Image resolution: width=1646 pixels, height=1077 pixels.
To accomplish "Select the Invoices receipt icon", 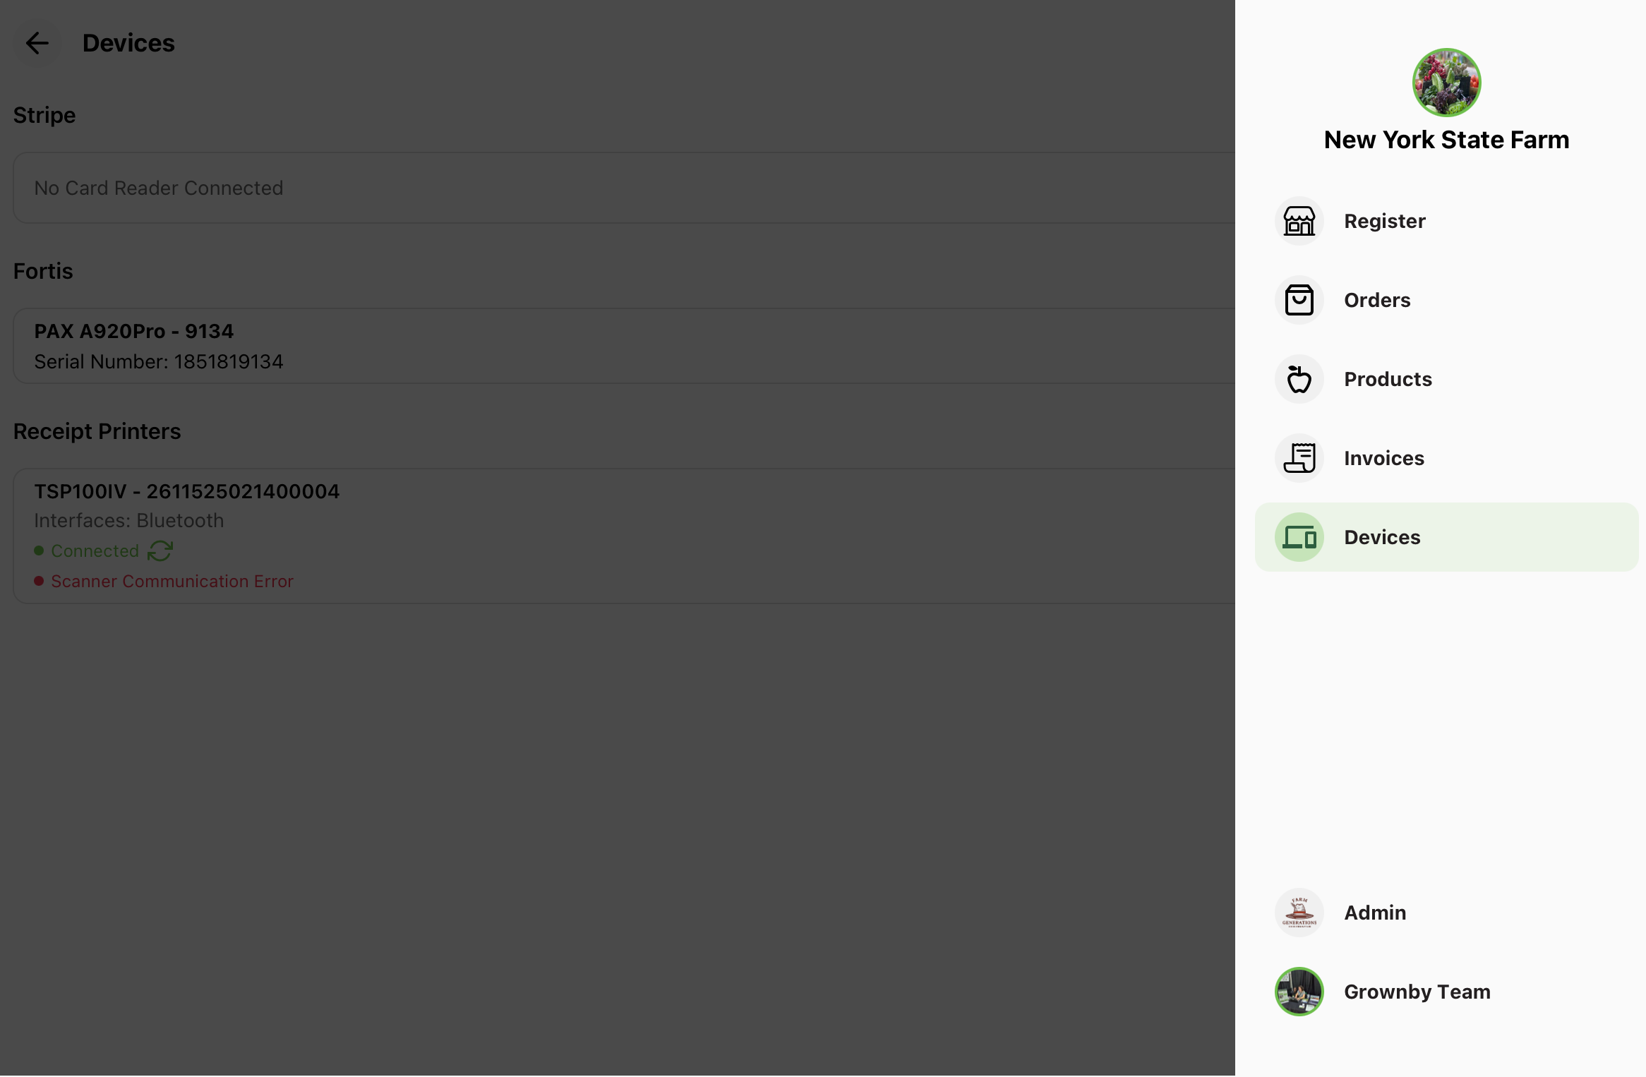I will coord(1299,459).
